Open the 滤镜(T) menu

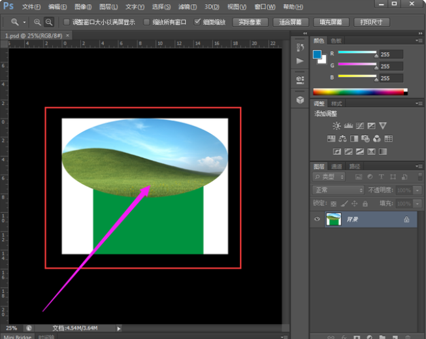[x=188, y=7]
